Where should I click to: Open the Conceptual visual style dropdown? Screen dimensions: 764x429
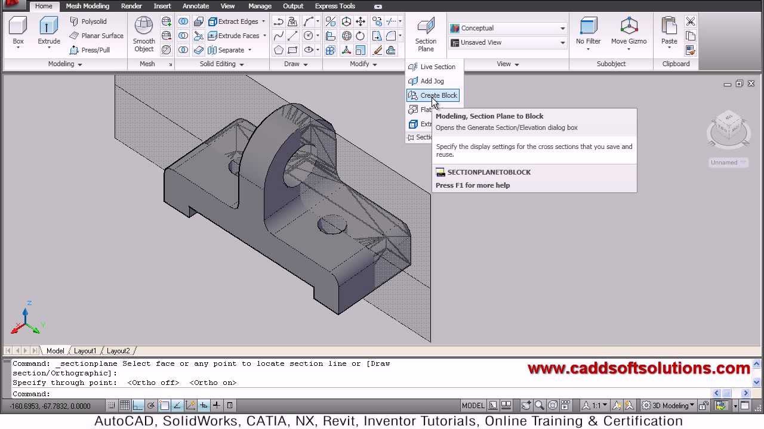pos(507,28)
